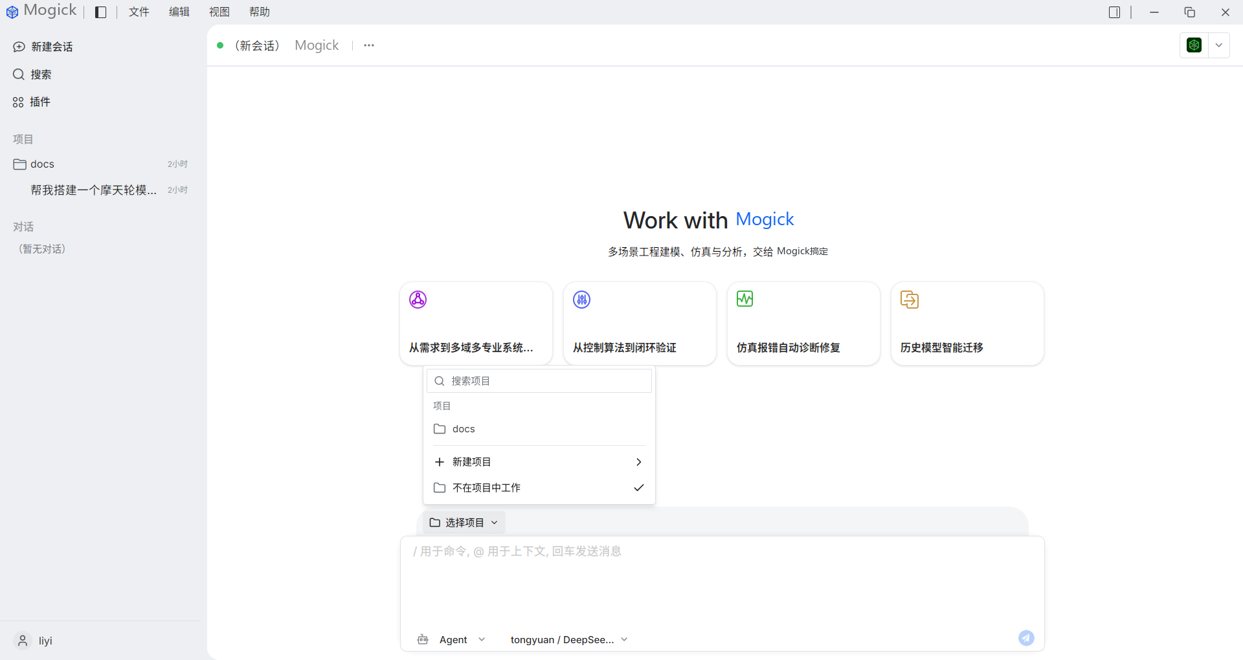Open the tongyuan / DeepSee... model dropdown
The image size is (1243, 660).
click(x=569, y=639)
